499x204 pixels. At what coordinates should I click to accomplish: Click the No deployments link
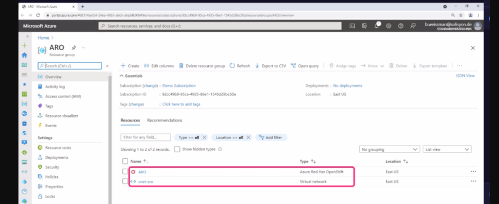click(347, 85)
